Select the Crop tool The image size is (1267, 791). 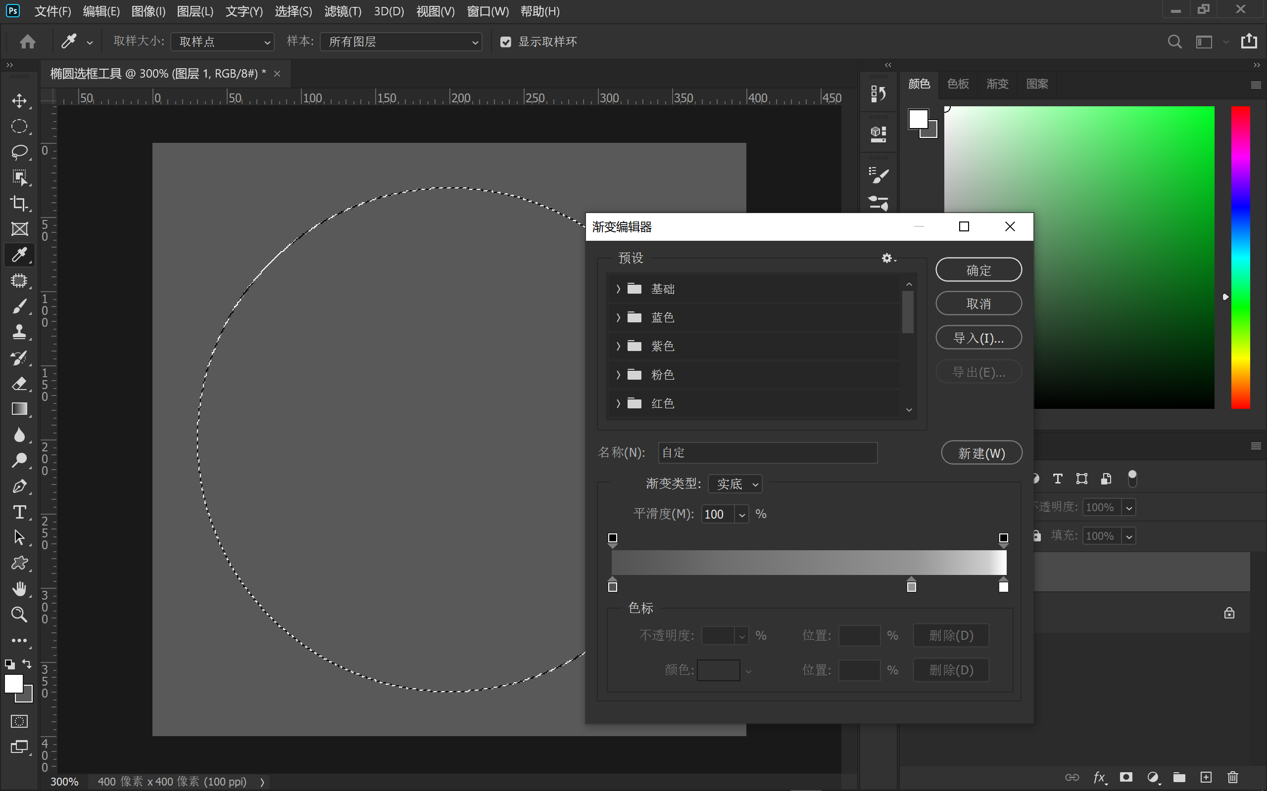[x=19, y=203]
